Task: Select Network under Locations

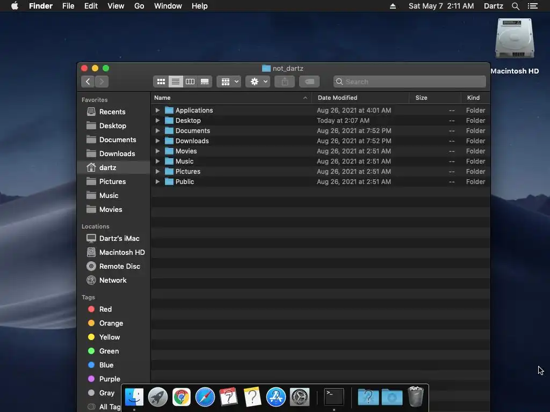Action: [x=114, y=280]
